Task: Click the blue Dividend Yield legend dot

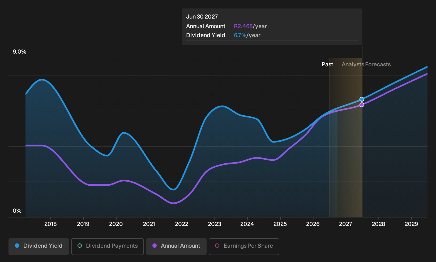Action: point(17,246)
